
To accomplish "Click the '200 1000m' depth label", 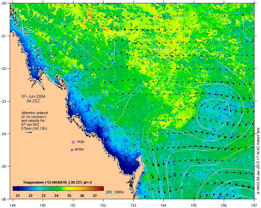I will [115, 192].
